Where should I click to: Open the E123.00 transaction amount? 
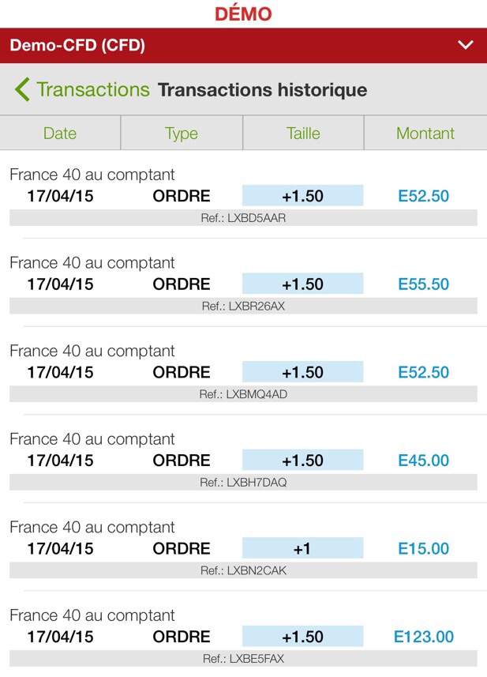pos(424,637)
